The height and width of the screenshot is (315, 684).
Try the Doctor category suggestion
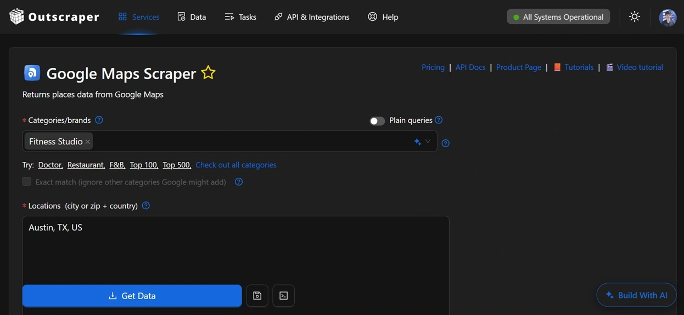pyautogui.click(x=50, y=165)
